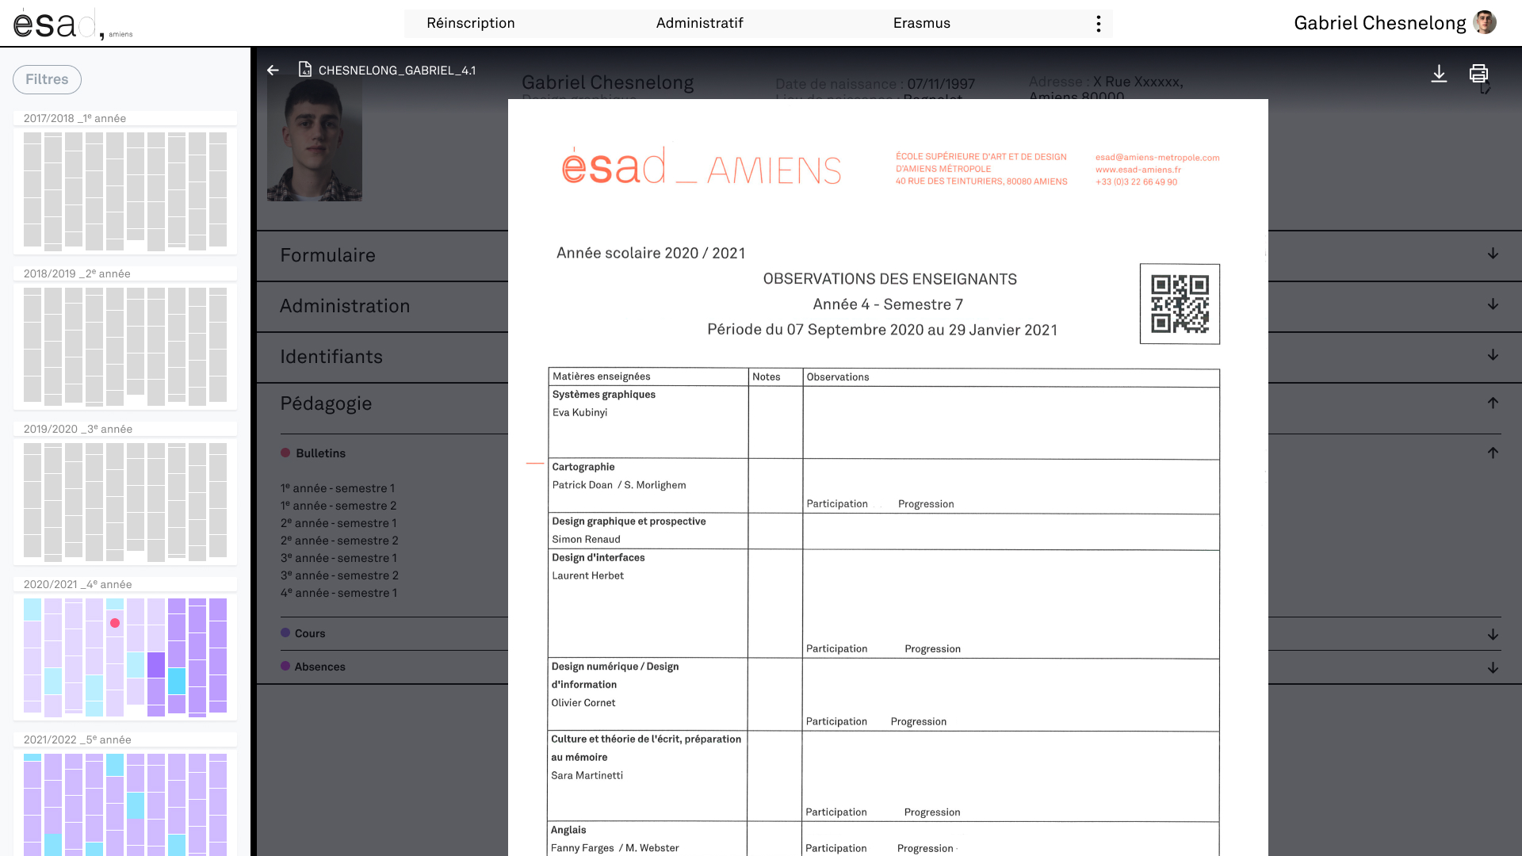Click the red dot in 2020/2021 grid
Viewport: 1522px width, 856px height.
(115, 623)
